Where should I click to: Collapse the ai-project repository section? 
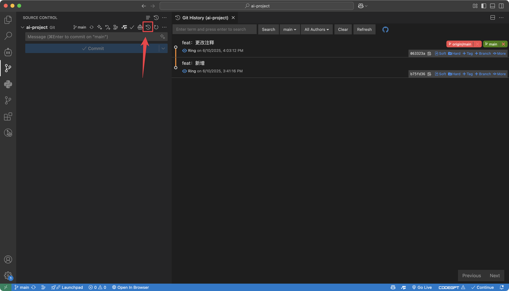click(22, 27)
